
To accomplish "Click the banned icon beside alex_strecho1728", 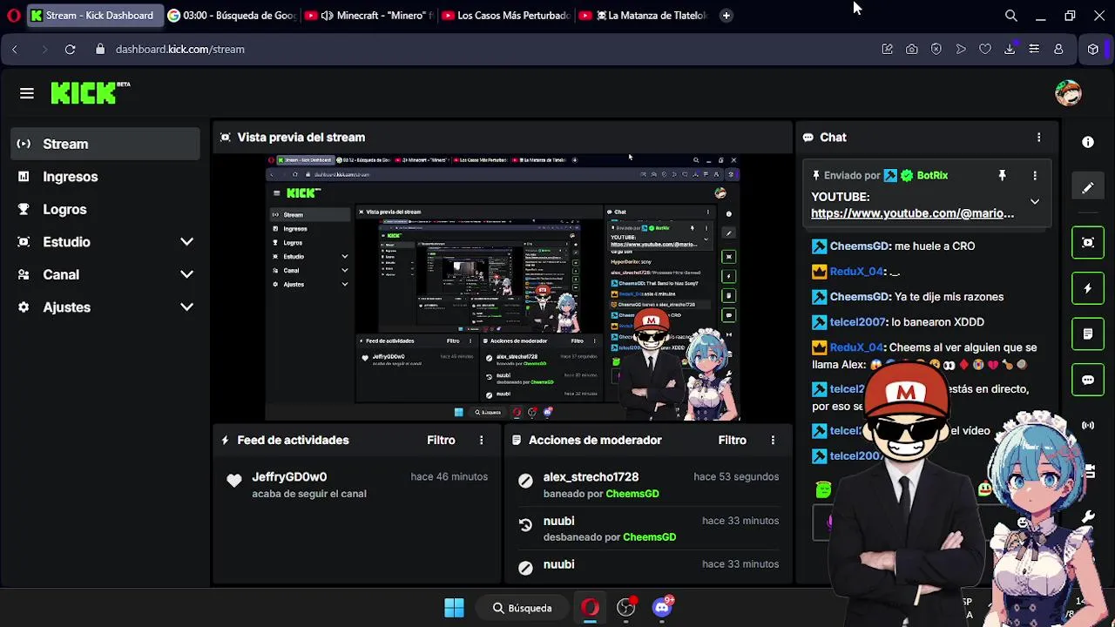I will click(525, 481).
